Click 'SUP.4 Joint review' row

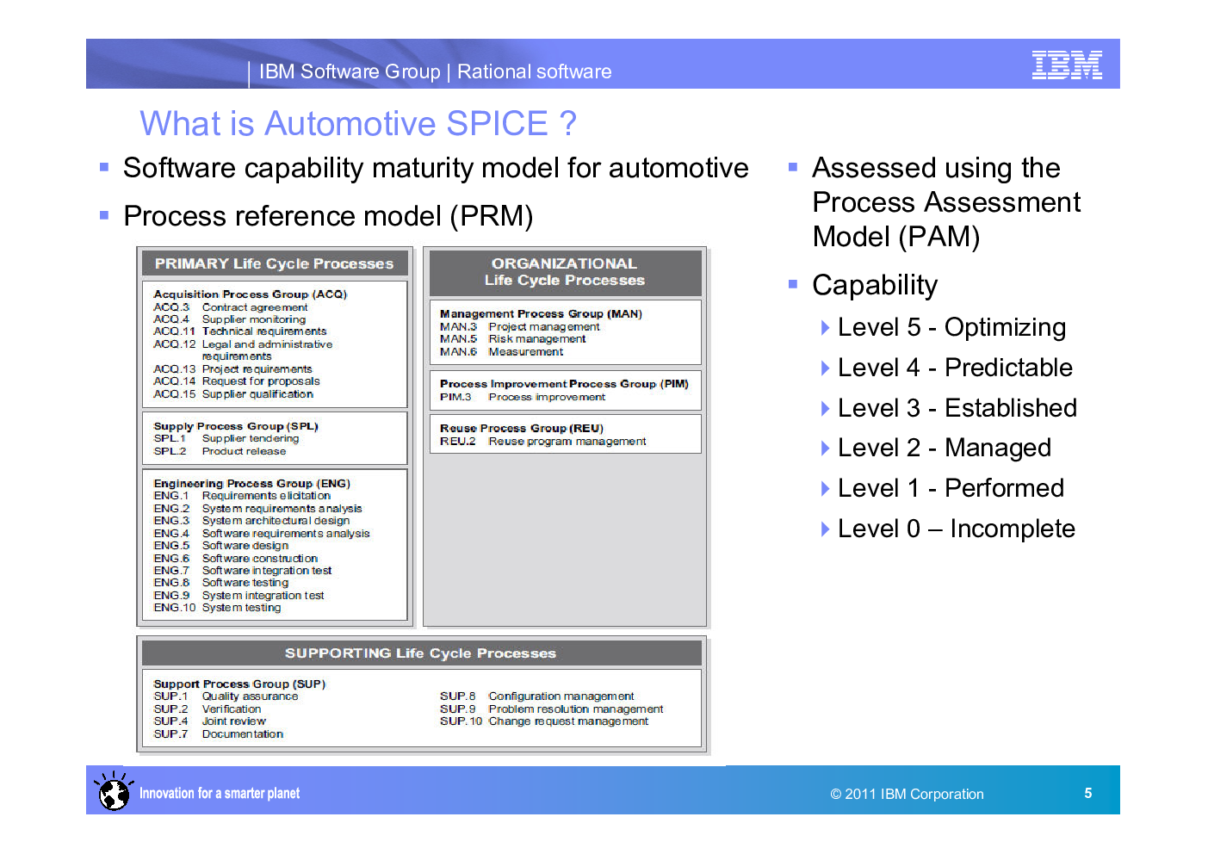coord(209,721)
